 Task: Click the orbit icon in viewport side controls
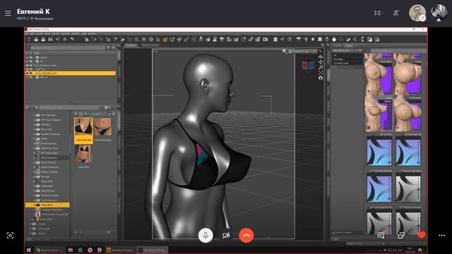click(321, 56)
